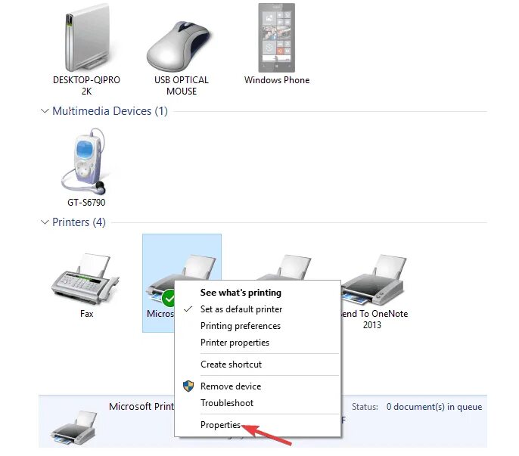Click the printer icon partly hidden behind context menu

pyautogui.click(x=284, y=267)
